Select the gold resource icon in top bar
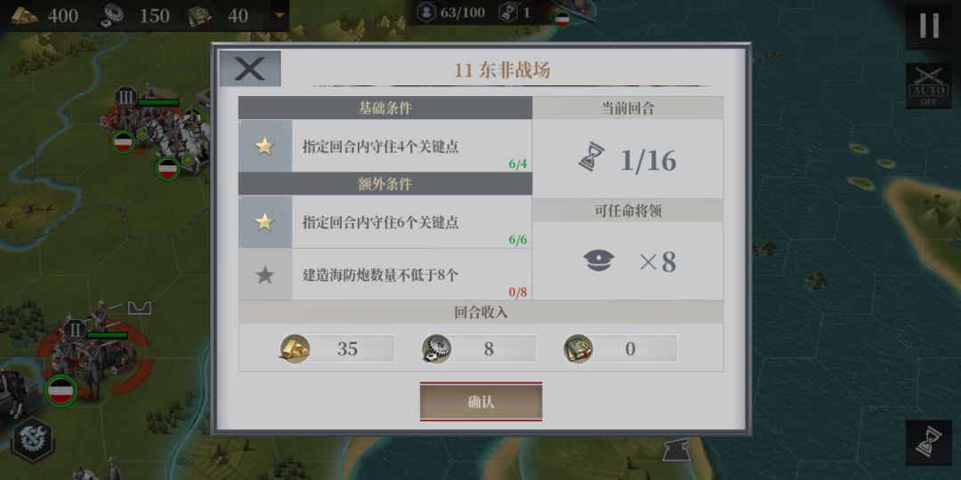Screen dimensions: 961x480 click(23, 15)
